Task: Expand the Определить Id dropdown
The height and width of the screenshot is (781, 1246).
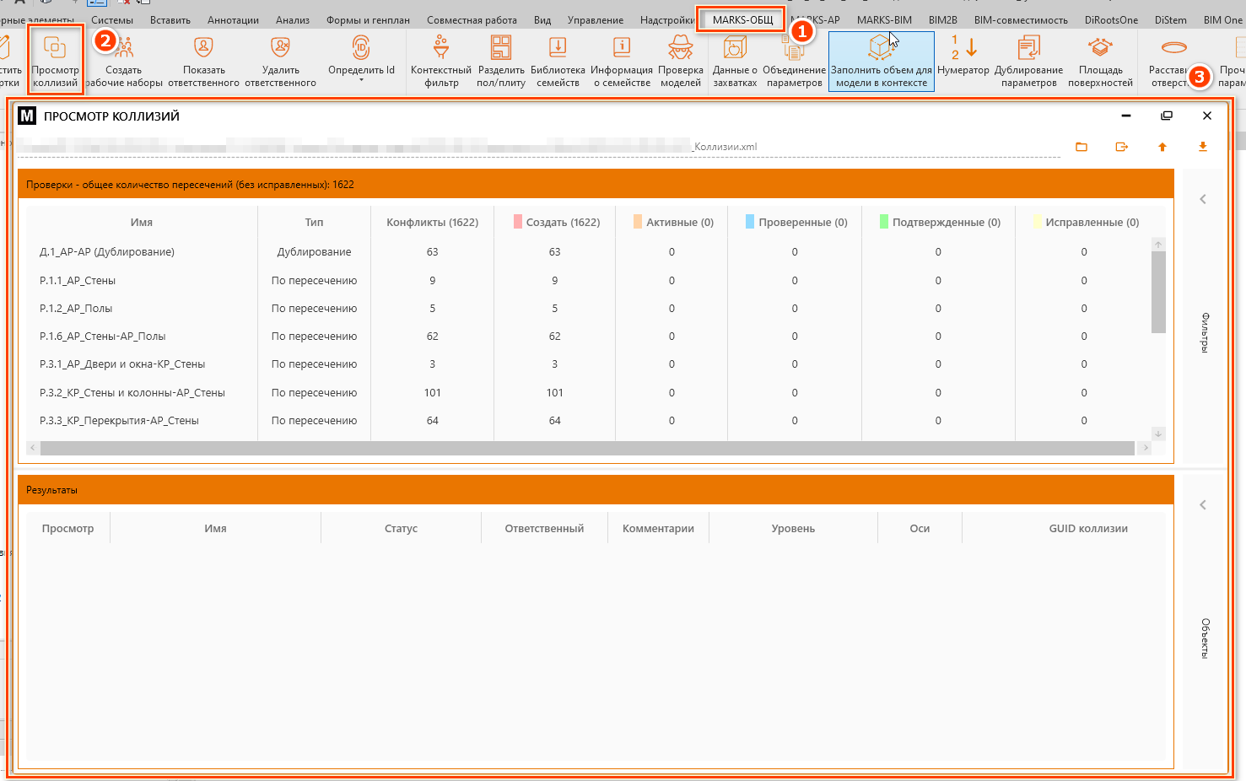Action: 361,80
